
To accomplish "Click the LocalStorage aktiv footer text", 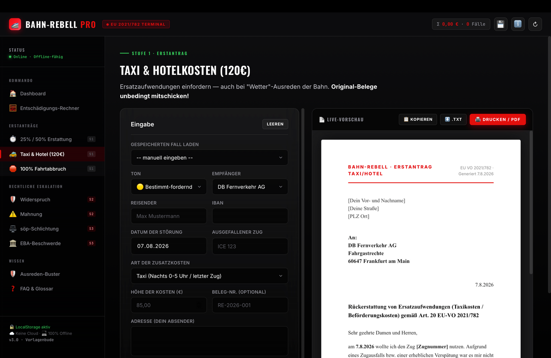I will click(33, 327).
